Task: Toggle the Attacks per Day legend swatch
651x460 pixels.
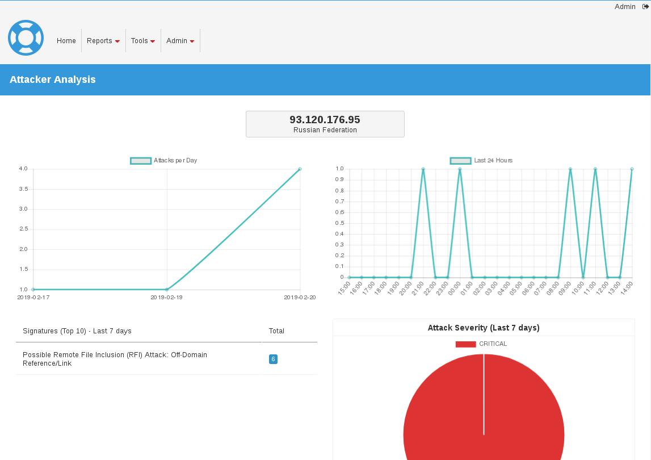Action: tap(141, 160)
